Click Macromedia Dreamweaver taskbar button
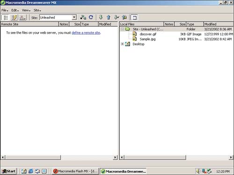The image size is (234, 175). coord(123,171)
